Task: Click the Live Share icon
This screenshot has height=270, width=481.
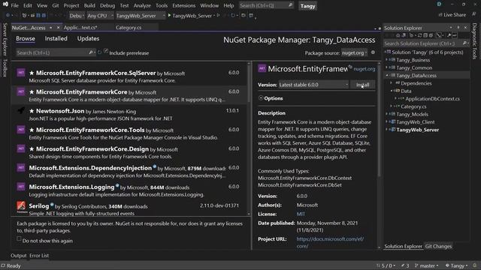Action: coord(440,15)
